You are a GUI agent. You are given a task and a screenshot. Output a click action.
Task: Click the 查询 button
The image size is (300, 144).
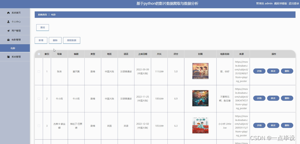click(43, 27)
